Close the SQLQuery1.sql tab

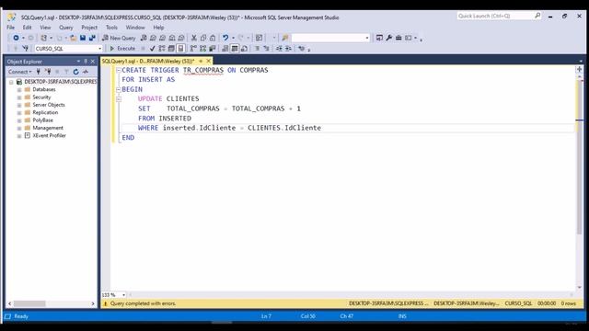(x=209, y=61)
